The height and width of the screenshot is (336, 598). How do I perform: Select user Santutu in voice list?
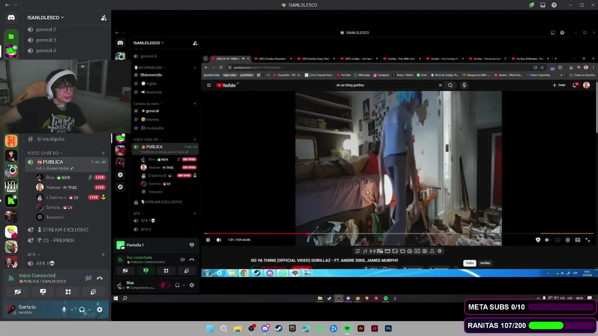pyautogui.click(x=53, y=207)
